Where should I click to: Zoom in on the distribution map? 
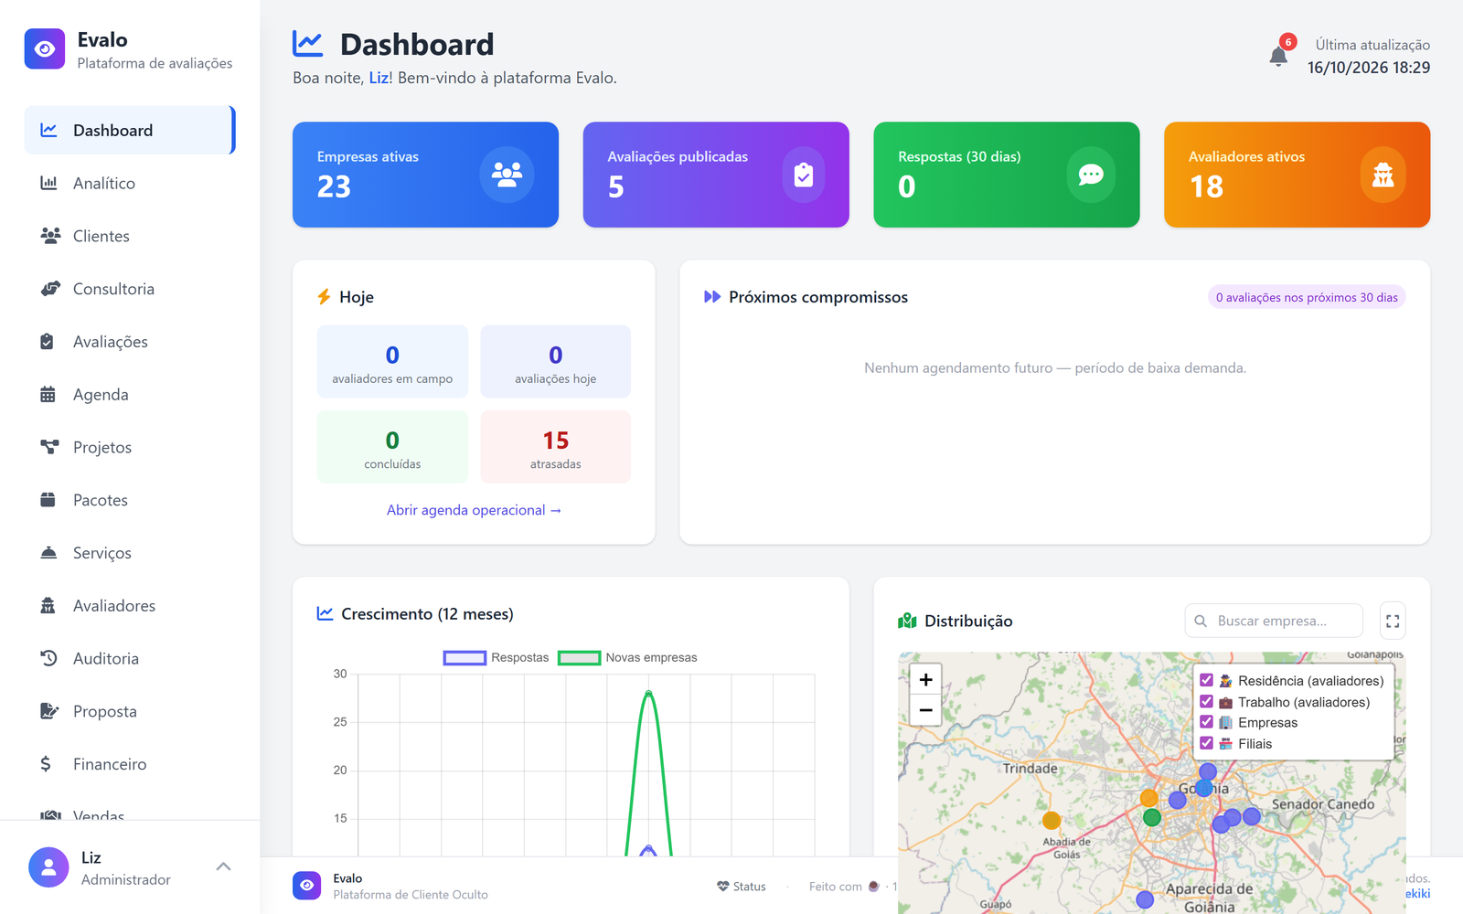click(925, 679)
